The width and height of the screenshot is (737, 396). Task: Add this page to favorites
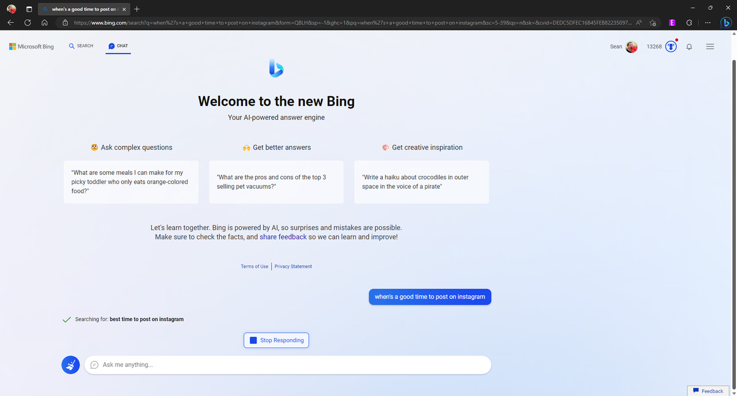coord(652,22)
